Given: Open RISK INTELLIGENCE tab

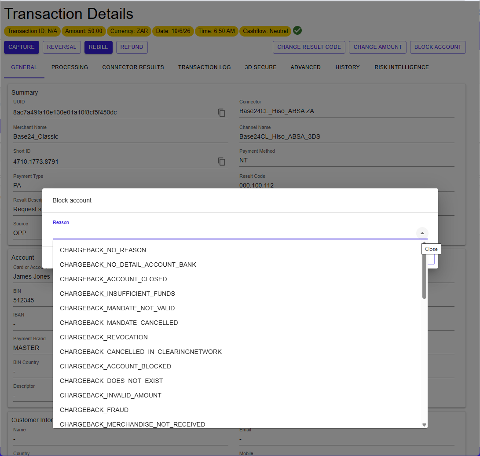Looking at the screenshot, I should point(402,67).
